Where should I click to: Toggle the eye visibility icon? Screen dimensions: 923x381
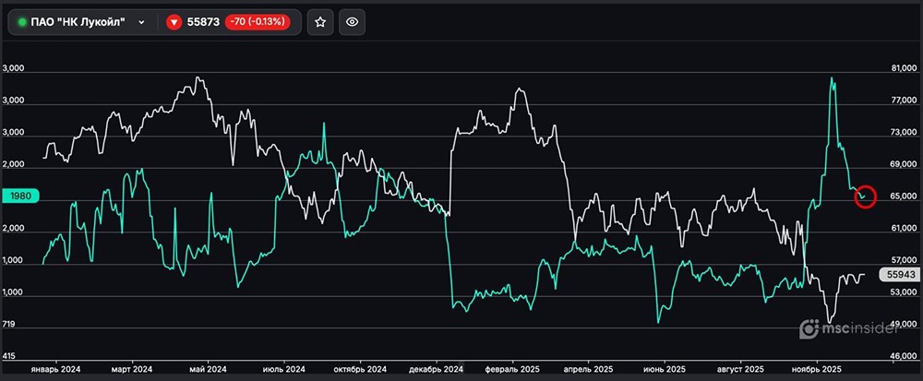[351, 22]
